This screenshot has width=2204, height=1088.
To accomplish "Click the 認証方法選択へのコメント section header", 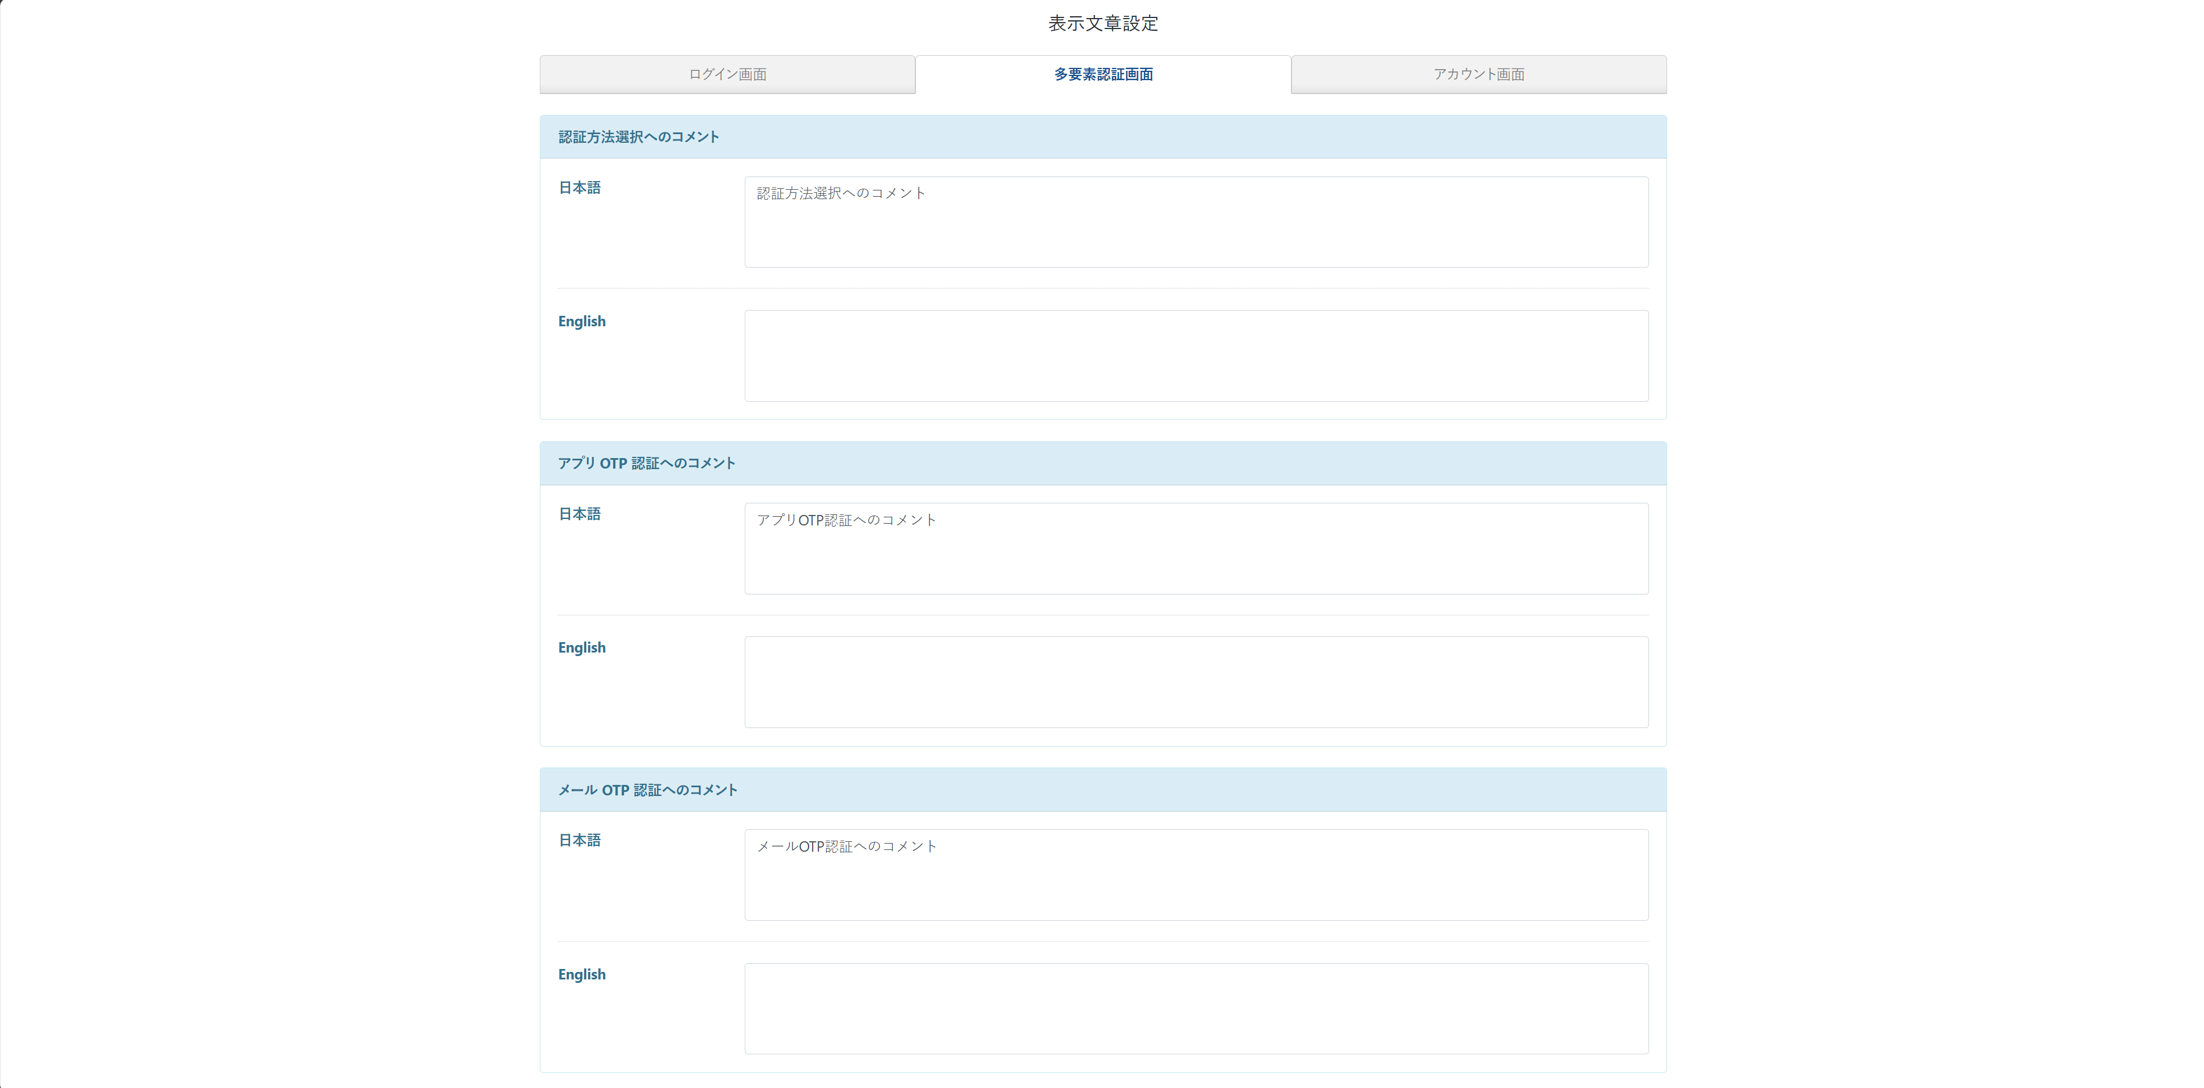I will point(639,137).
